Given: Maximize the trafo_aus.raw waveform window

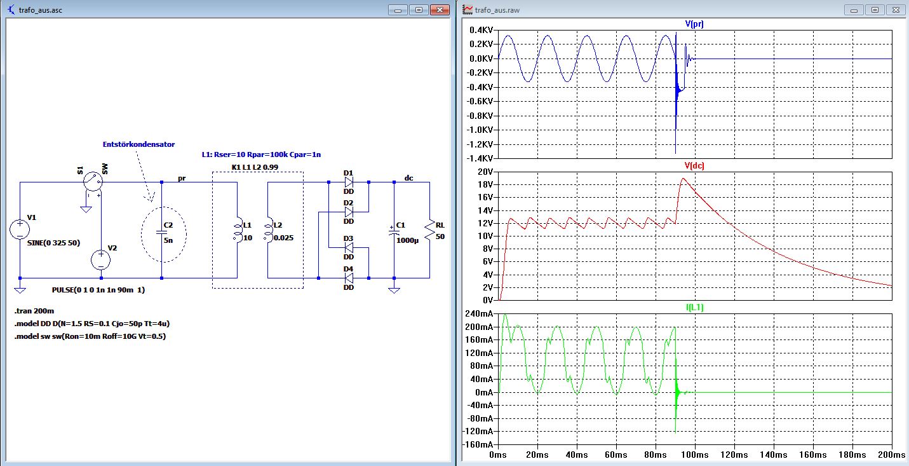Looking at the screenshot, I should (875, 10).
